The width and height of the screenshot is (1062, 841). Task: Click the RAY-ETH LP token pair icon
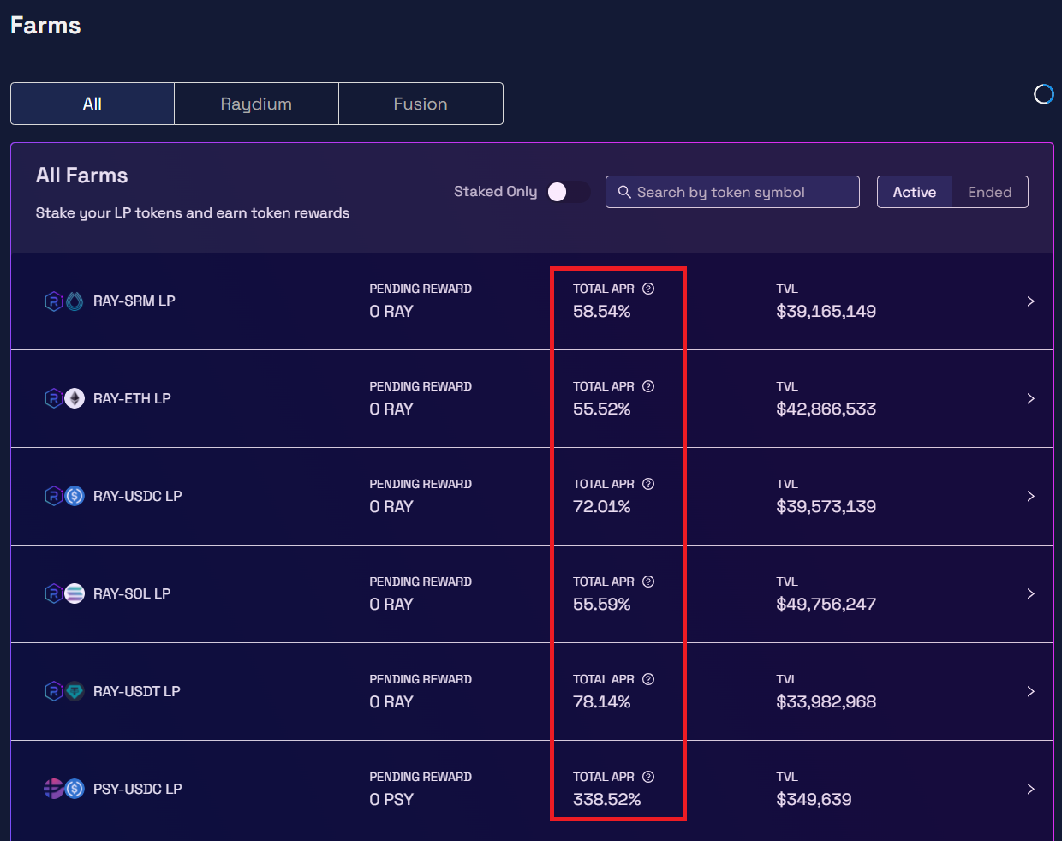pyautogui.click(x=64, y=399)
